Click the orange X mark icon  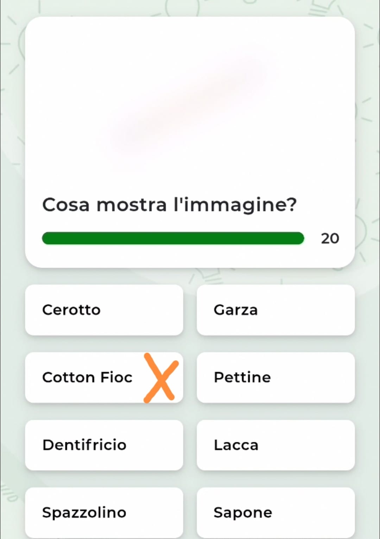[x=161, y=378]
